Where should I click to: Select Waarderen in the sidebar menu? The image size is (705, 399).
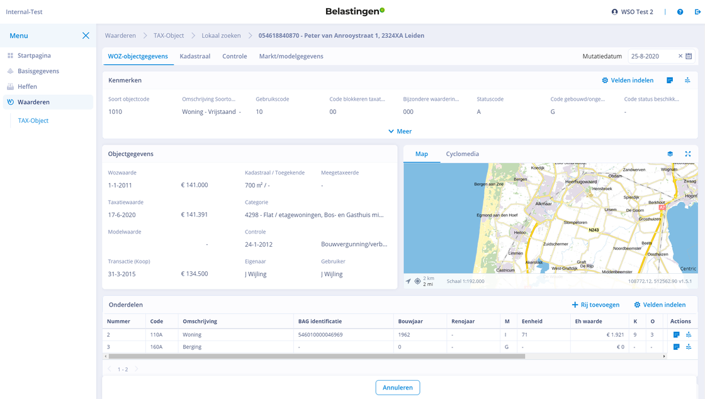pyautogui.click(x=48, y=102)
